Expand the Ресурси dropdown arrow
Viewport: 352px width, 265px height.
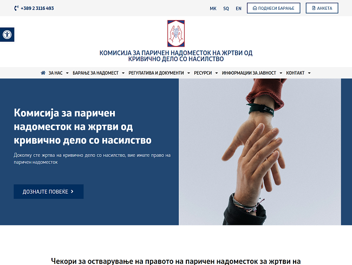(217, 73)
